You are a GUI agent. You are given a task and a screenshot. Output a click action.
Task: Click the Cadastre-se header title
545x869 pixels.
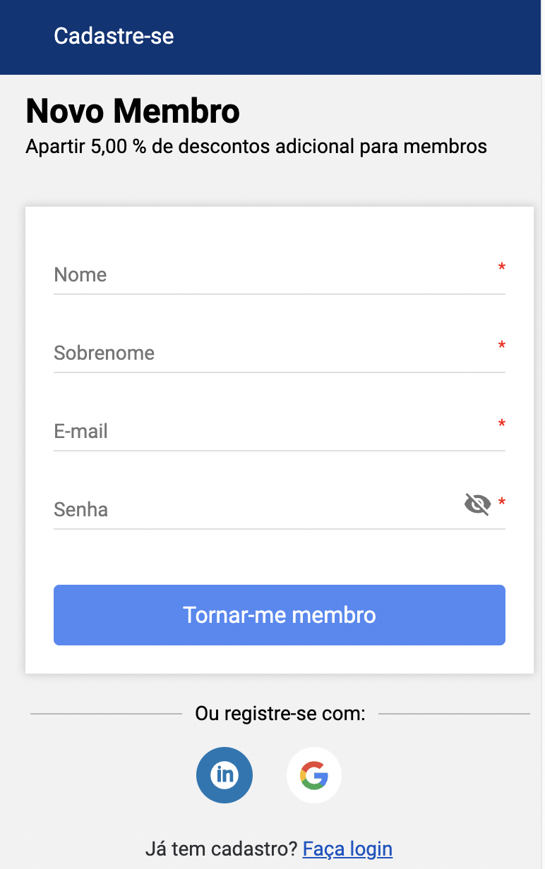click(x=114, y=36)
